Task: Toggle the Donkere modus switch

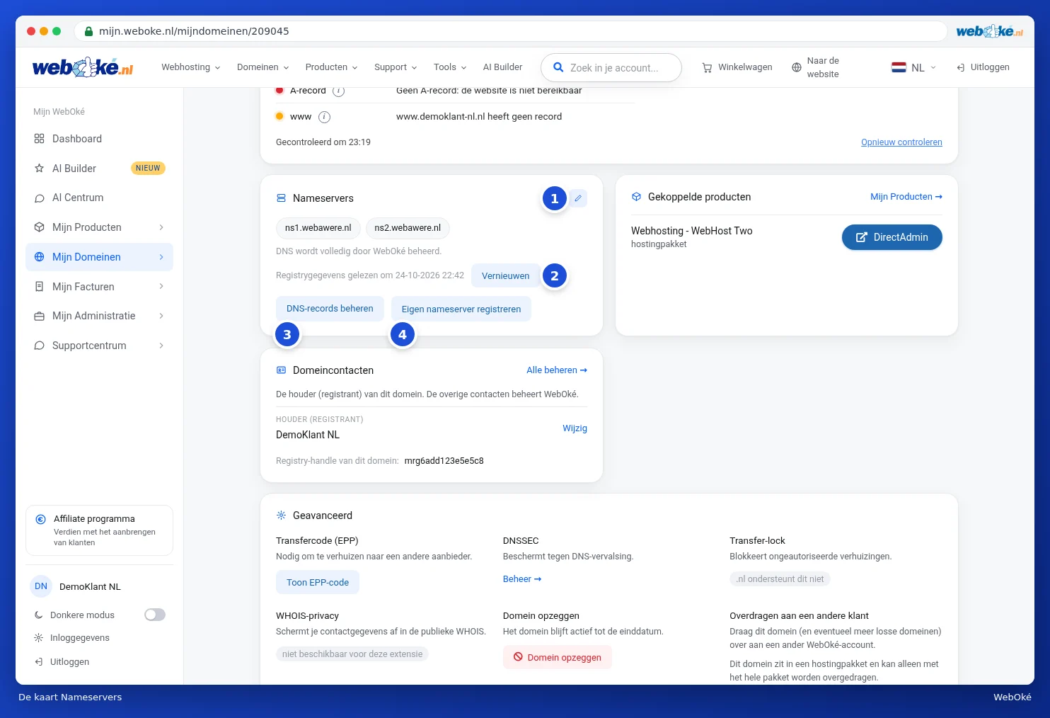Action: click(x=155, y=615)
